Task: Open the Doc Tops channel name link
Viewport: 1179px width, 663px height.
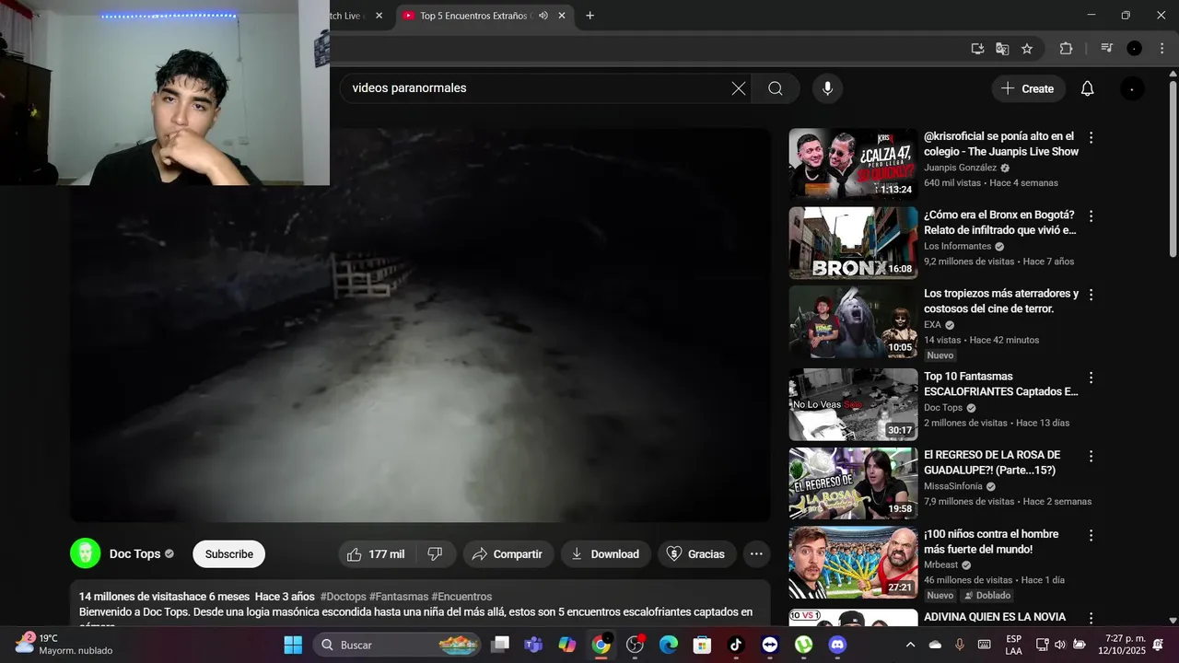Action: click(x=134, y=553)
